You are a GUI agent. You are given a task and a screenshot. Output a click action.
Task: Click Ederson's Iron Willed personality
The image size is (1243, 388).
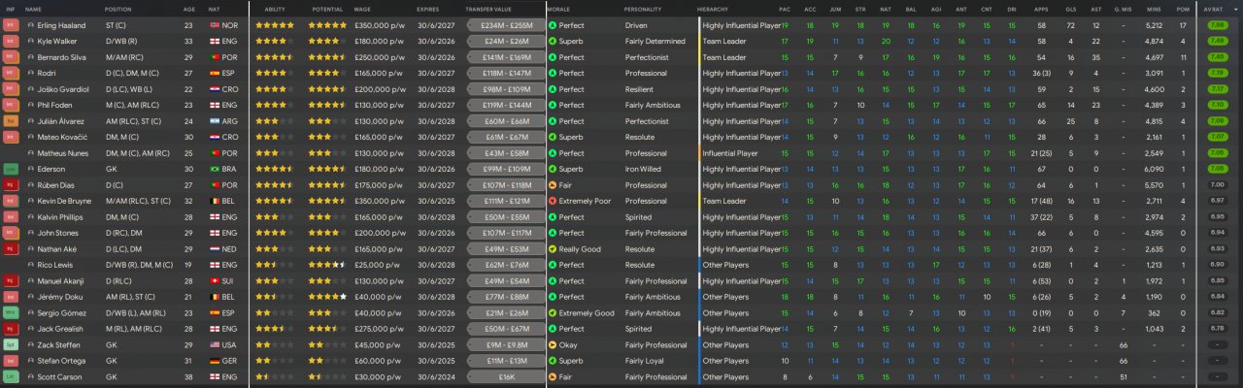(644, 169)
